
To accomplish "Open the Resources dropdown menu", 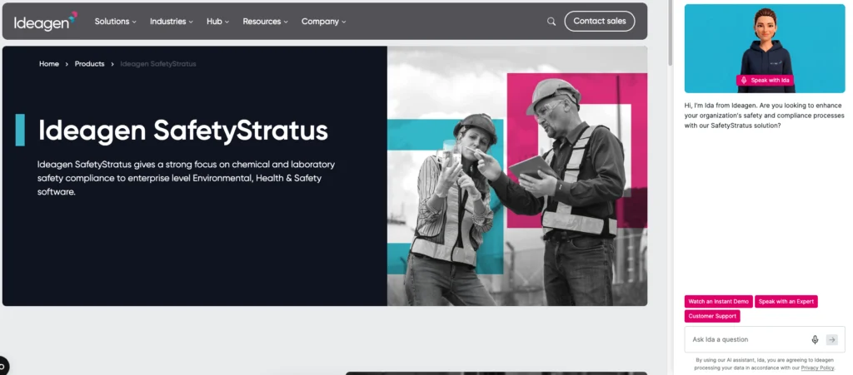I will [x=266, y=21].
